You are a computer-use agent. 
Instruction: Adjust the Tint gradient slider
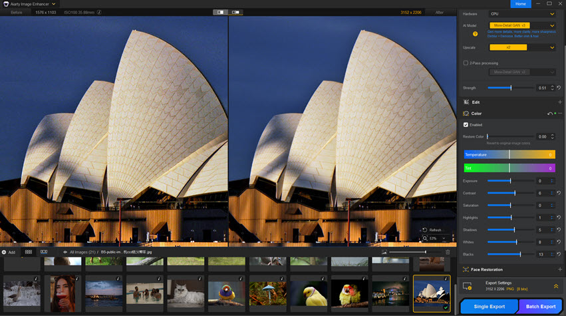(x=509, y=168)
